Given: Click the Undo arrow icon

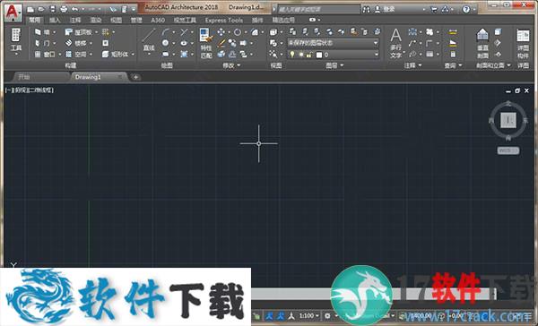Looking at the screenshot, I should click(74, 9).
